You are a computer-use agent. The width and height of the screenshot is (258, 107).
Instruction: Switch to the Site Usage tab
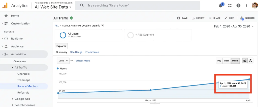pyautogui.click(x=76, y=52)
